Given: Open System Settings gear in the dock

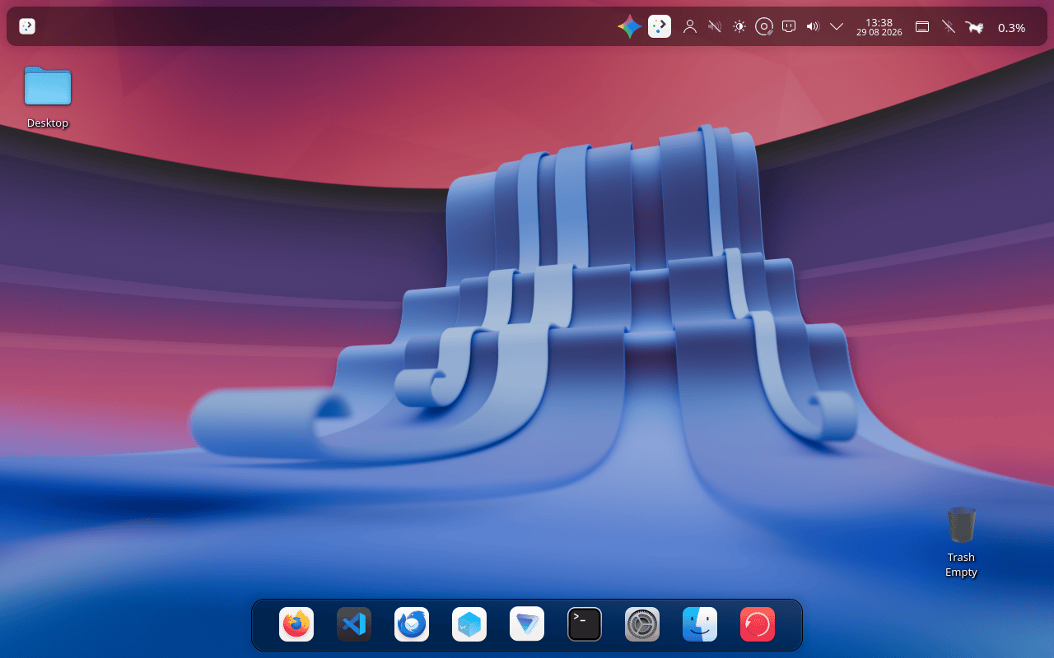Looking at the screenshot, I should pyautogui.click(x=642, y=624).
